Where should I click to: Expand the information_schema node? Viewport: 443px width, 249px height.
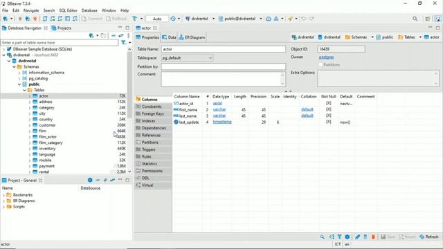pos(19,73)
